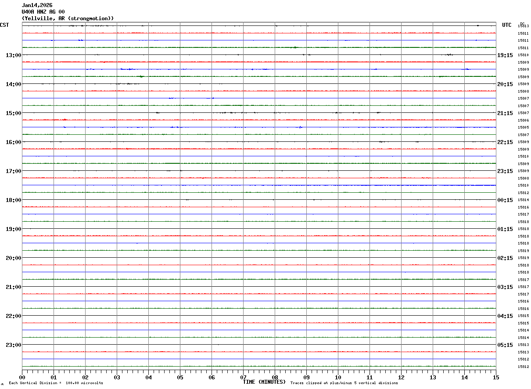Select the 15:00 CST hour label
Viewport: 531px width, 389px height.
14,113
